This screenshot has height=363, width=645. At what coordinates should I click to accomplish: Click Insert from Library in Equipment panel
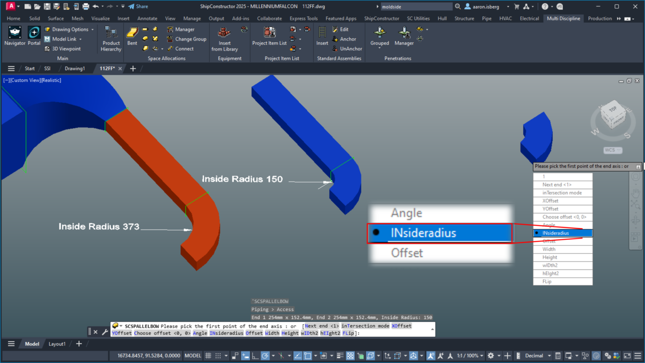pyautogui.click(x=224, y=43)
